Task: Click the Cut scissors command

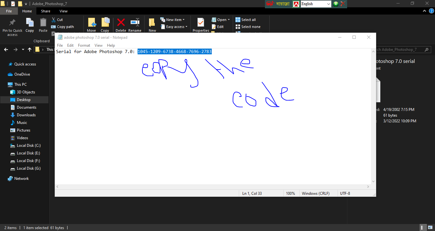Action: 58,20
